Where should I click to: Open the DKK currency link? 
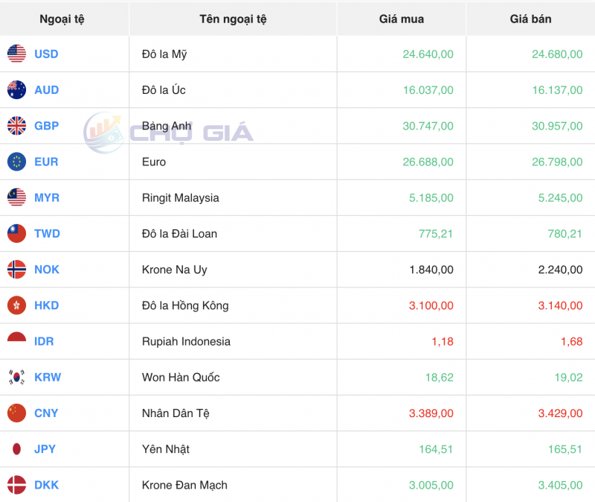46,485
